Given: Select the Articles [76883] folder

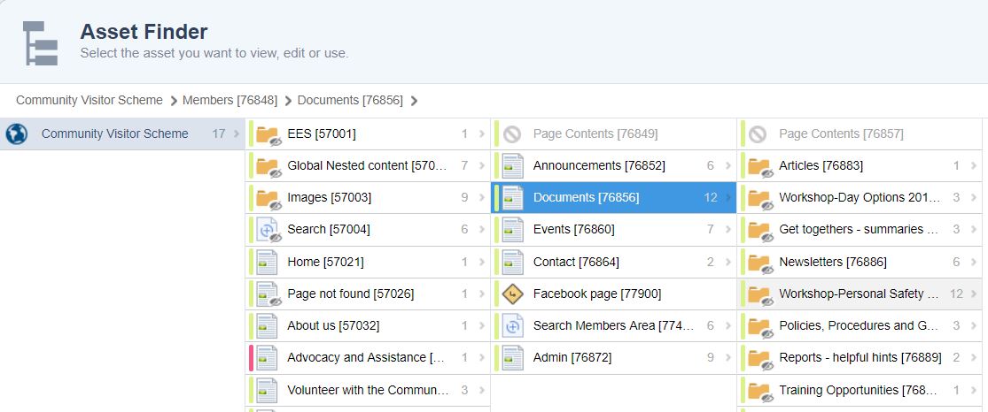Looking at the screenshot, I should click(x=821, y=165).
